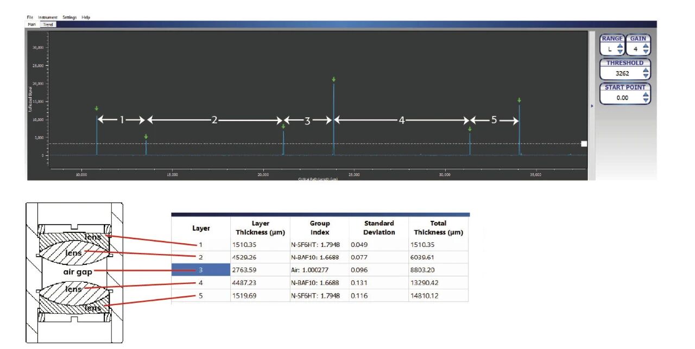695x349 pixels.
Task: Click total thickness value 6039.61
Action: pyautogui.click(x=422, y=257)
